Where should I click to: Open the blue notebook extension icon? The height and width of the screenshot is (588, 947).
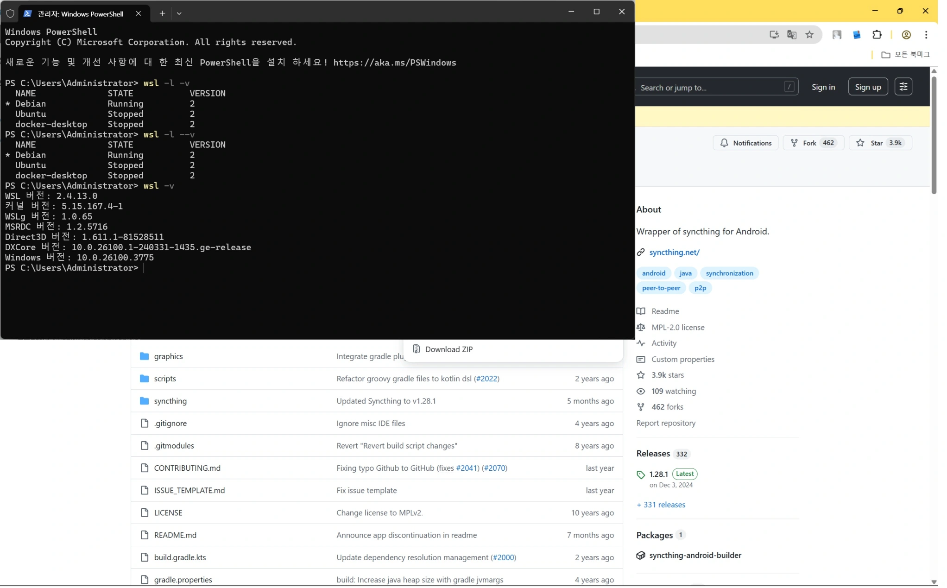pyautogui.click(x=857, y=35)
